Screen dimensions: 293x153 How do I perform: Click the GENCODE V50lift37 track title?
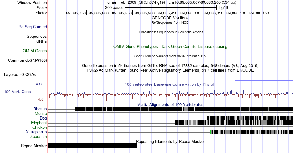click(x=170, y=18)
